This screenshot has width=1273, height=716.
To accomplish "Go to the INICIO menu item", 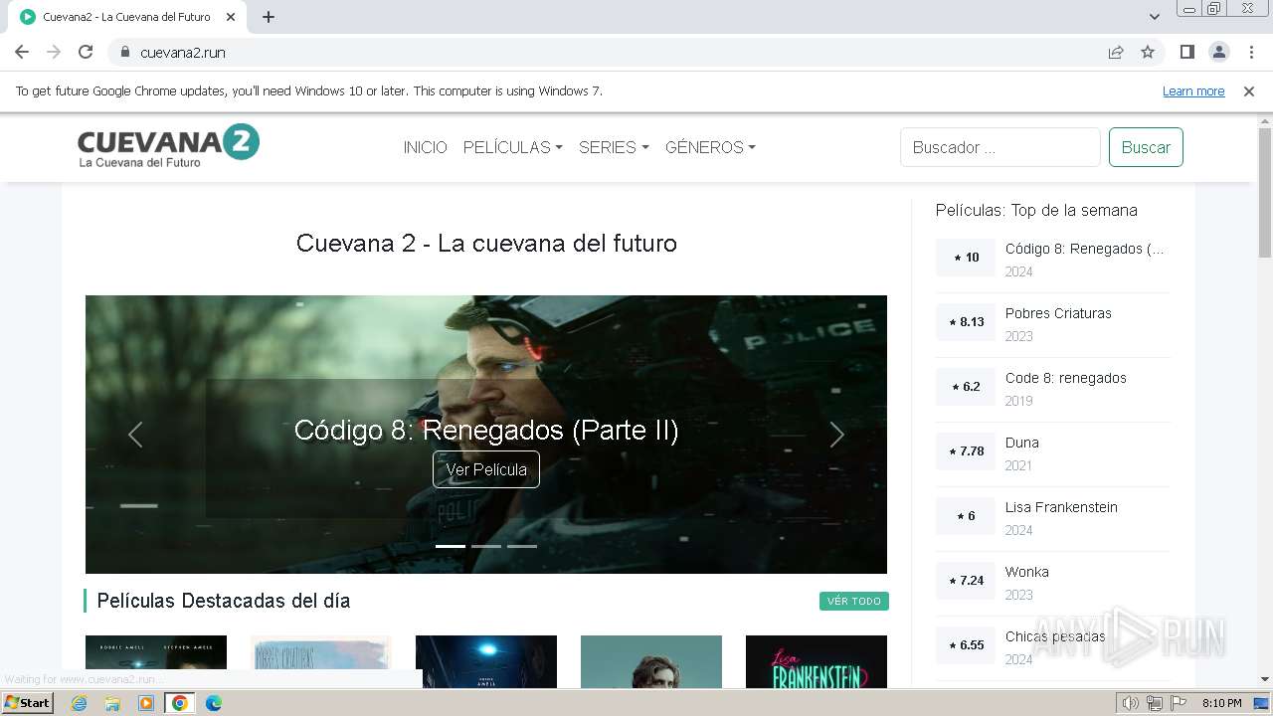I will point(425,147).
